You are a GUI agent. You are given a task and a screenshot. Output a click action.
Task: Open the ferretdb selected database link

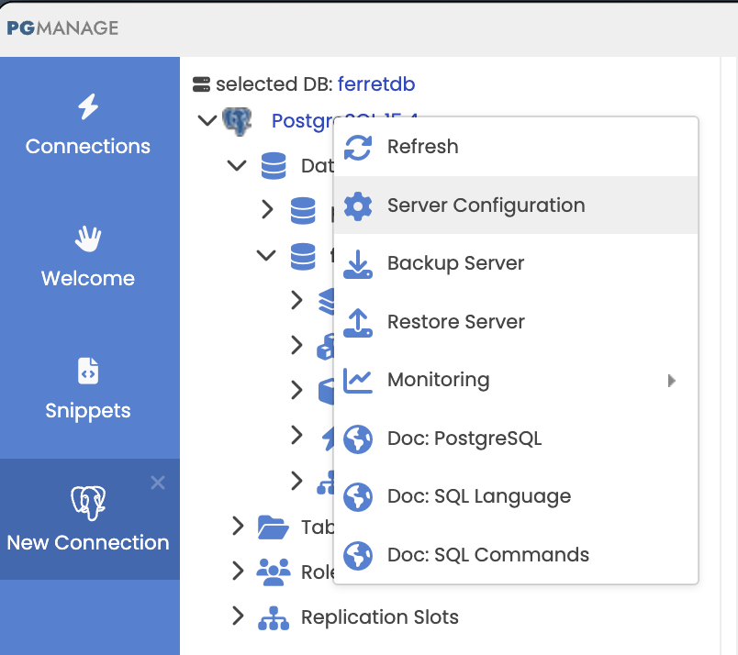376,83
